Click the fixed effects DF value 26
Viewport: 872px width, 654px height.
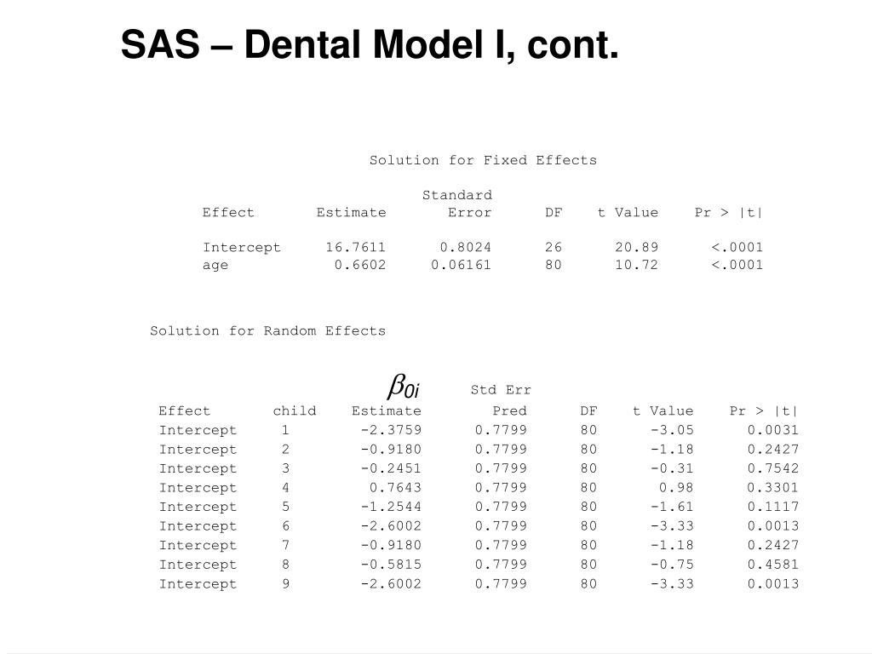(554, 247)
